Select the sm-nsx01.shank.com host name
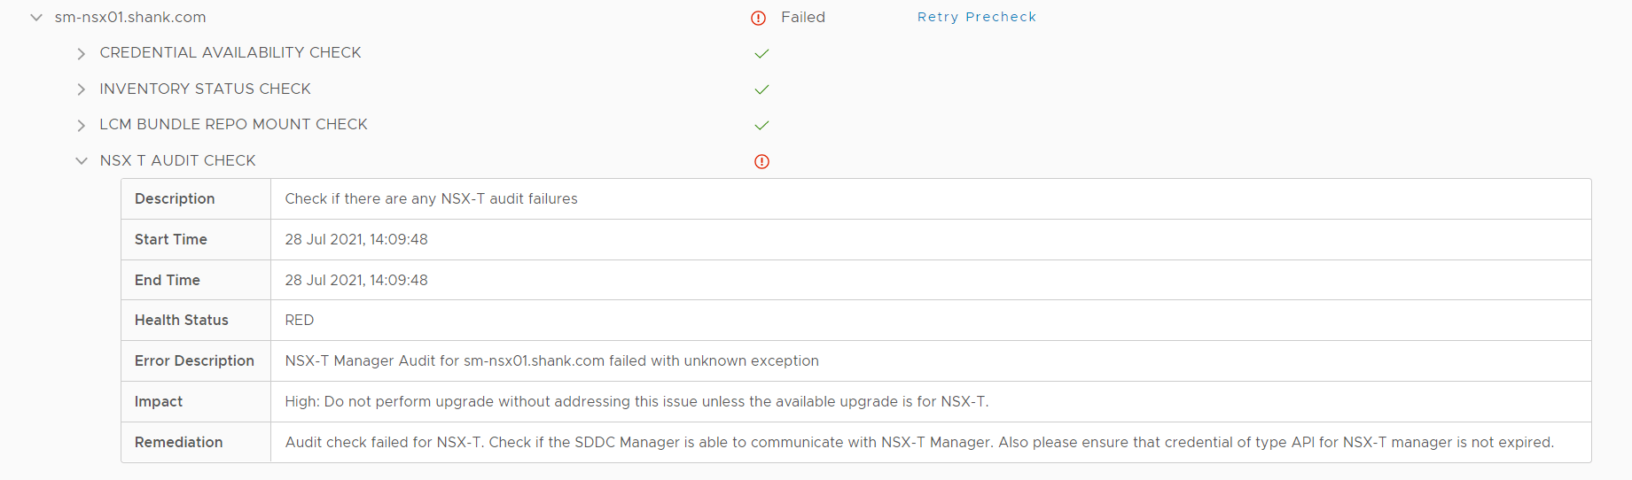Screen dimensions: 1632x480 [130, 17]
